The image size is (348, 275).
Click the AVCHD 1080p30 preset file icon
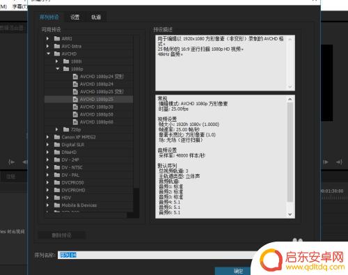(x=75, y=107)
